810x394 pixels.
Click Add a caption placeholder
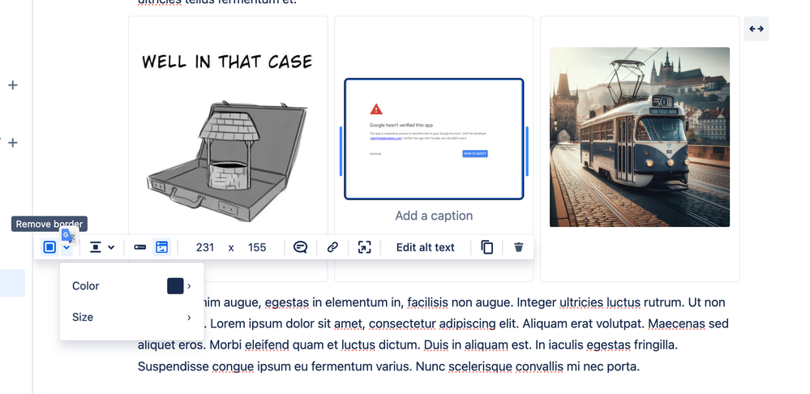[x=434, y=216]
